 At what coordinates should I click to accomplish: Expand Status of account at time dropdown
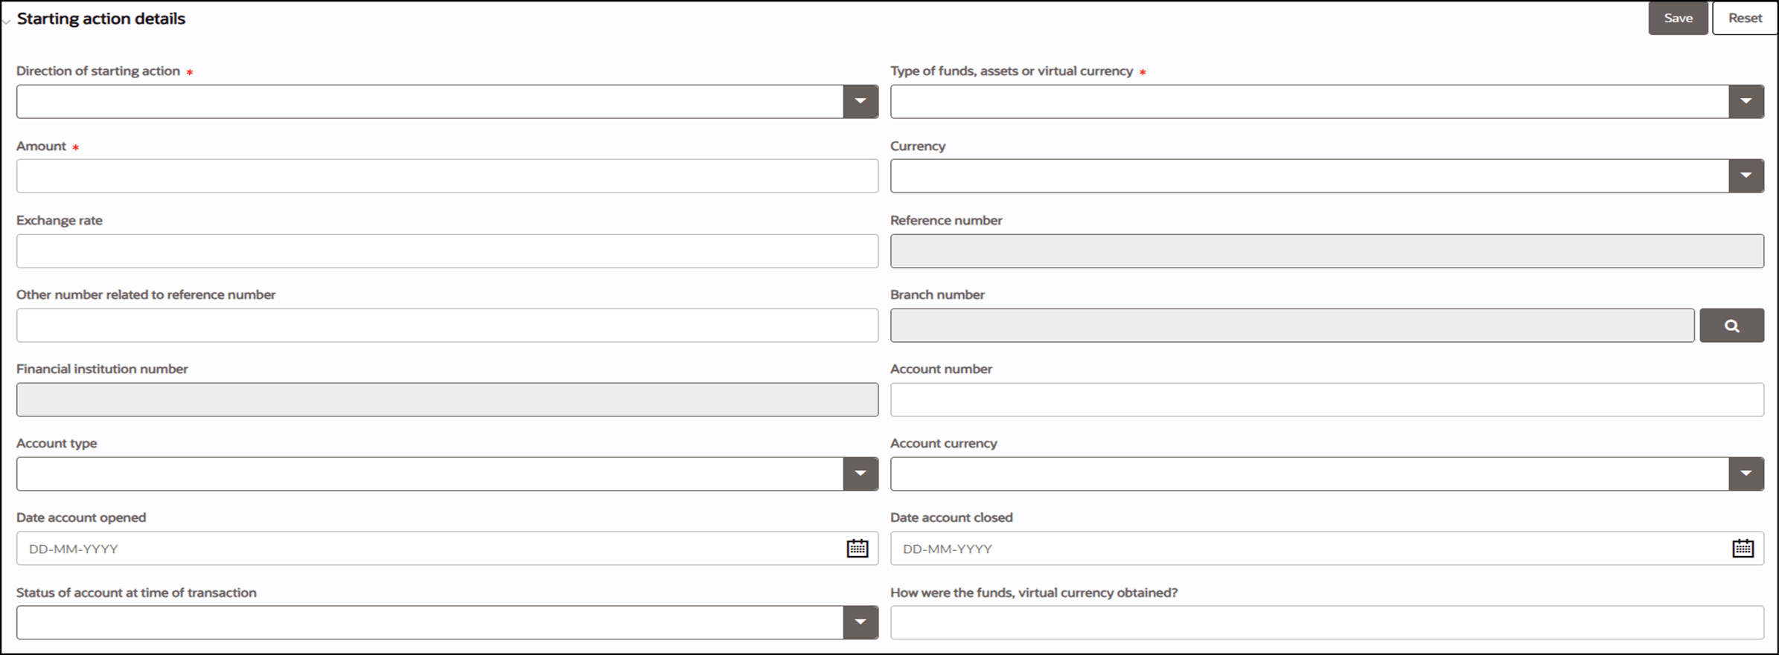(x=860, y=622)
